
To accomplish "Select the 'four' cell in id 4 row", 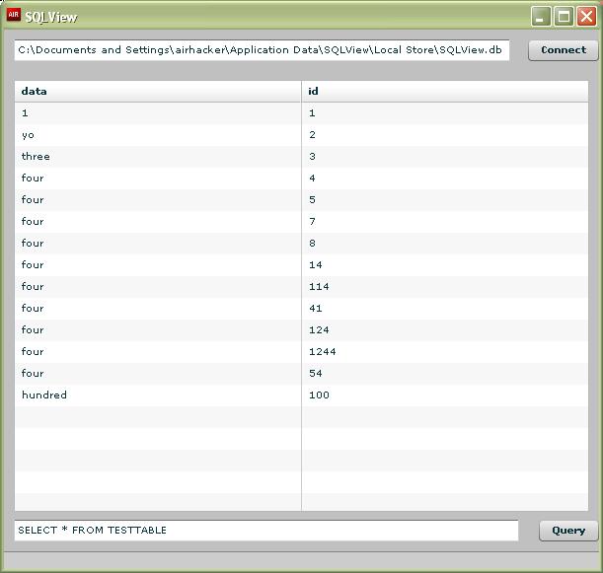I will click(158, 179).
